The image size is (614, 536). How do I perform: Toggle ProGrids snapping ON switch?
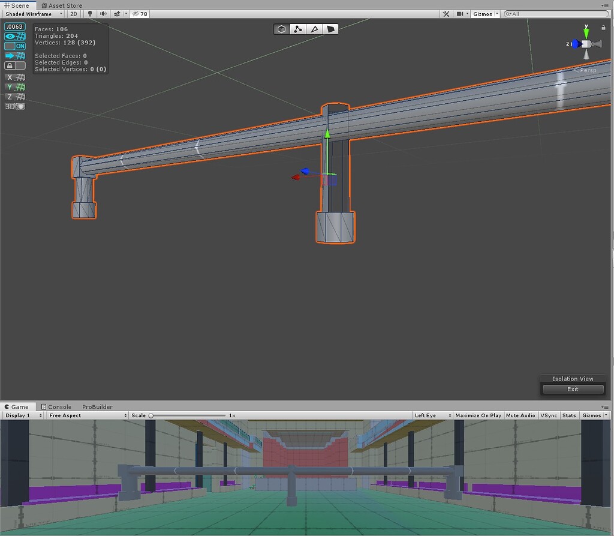[15, 46]
